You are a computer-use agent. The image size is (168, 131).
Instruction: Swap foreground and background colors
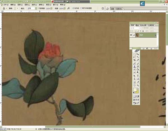(138, 89)
